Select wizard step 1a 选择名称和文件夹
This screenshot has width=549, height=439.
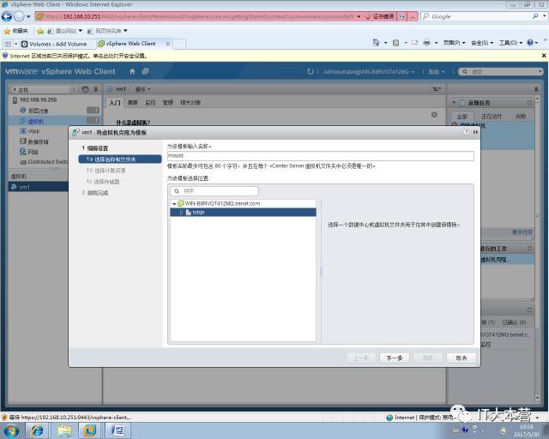120,159
